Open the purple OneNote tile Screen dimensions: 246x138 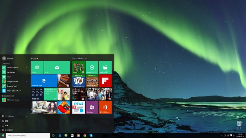point(92,107)
